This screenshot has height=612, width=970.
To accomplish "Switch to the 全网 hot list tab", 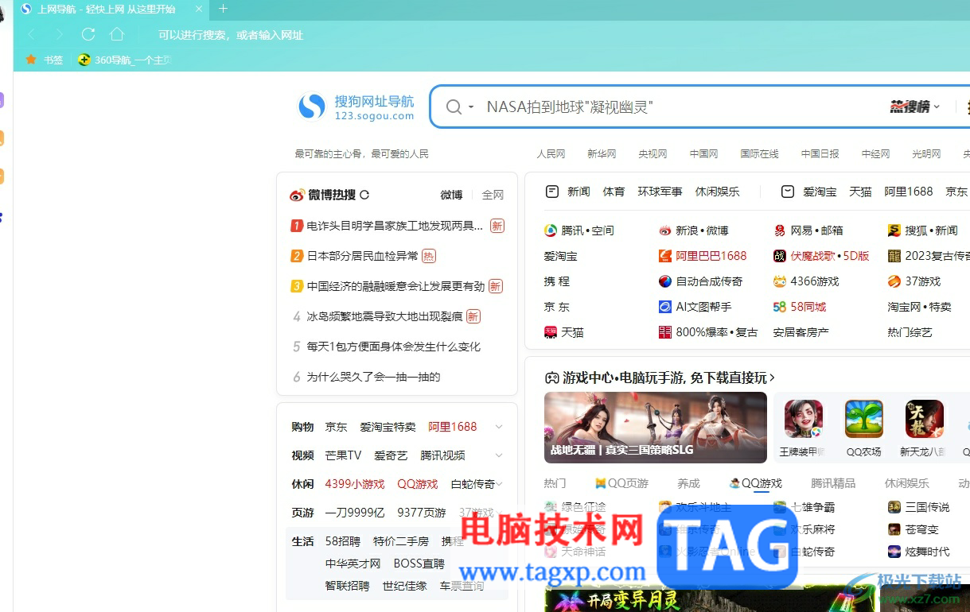I will 493,195.
